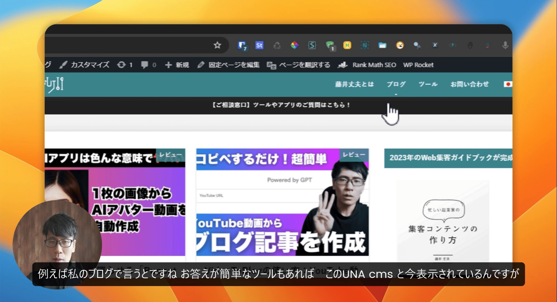557x302 pixels.
Task: Expand the 新規 add-new menu
Action: pos(177,65)
